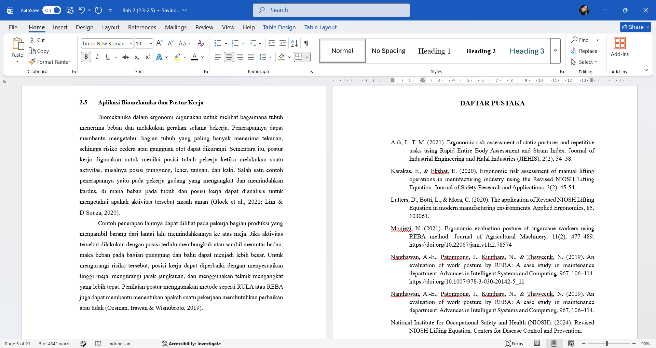Screen dimensions: 656x348
Task: Shrink font size with the smaller A icon
Action: 170,43
